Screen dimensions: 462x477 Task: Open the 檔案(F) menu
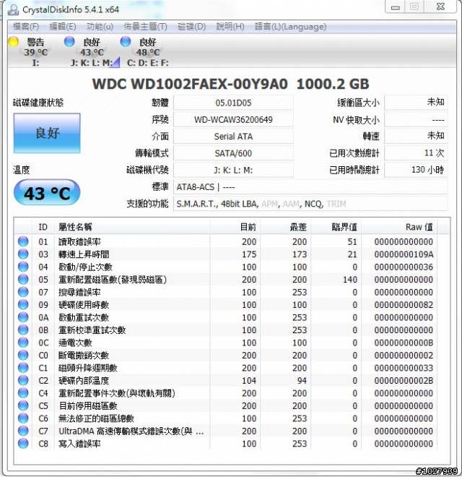(26, 27)
